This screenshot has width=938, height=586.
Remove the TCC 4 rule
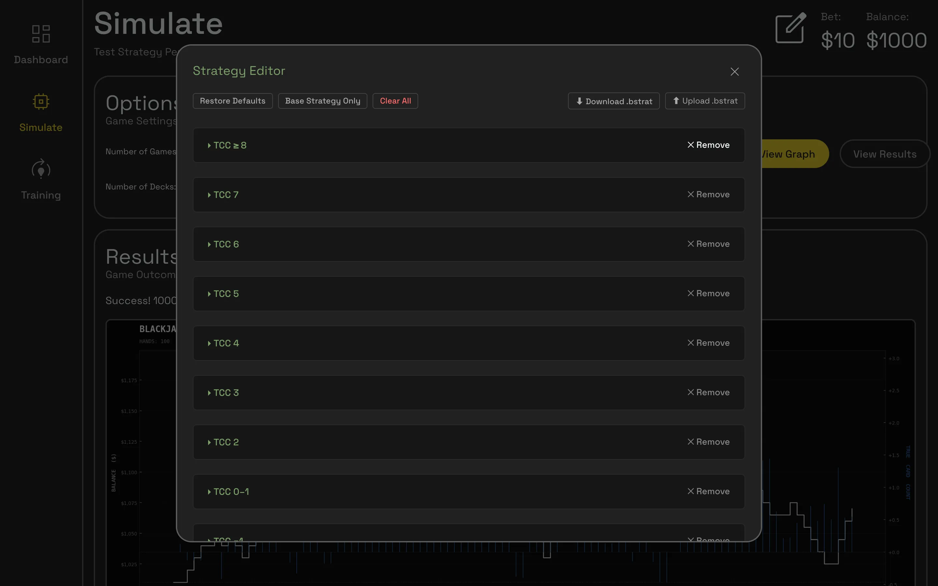coord(708,343)
